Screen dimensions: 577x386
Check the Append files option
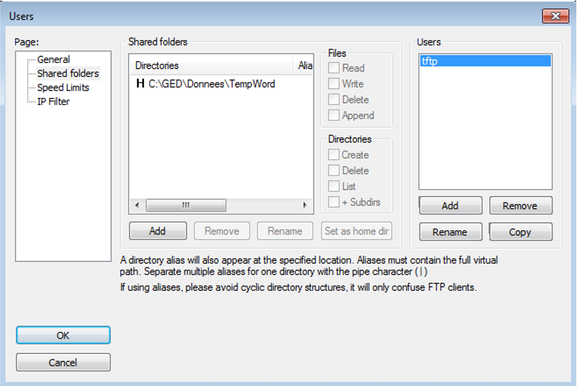334,115
